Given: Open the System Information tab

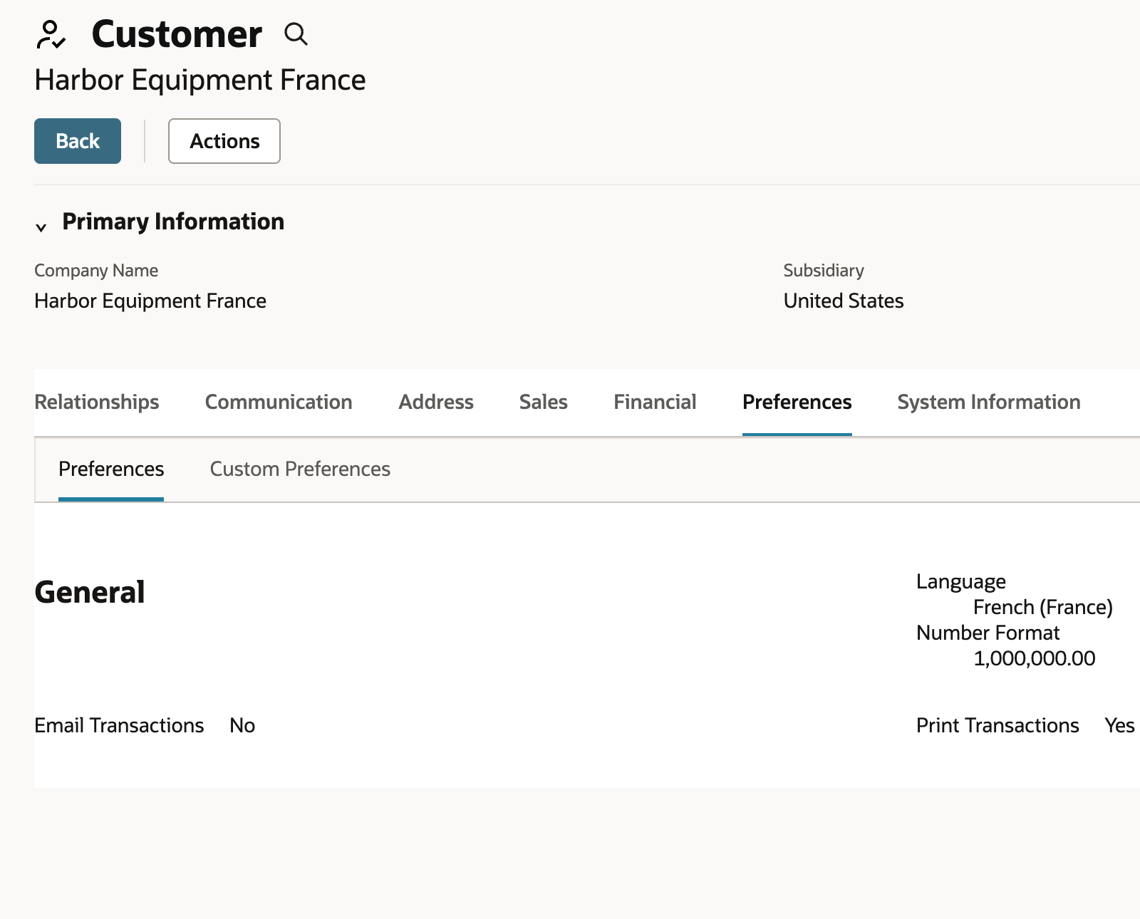Looking at the screenshot, I should tap(989, 402).
